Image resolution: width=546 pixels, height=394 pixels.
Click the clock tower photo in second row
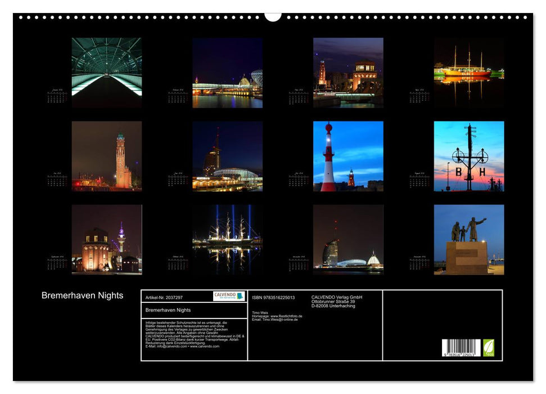pos(105,158)
